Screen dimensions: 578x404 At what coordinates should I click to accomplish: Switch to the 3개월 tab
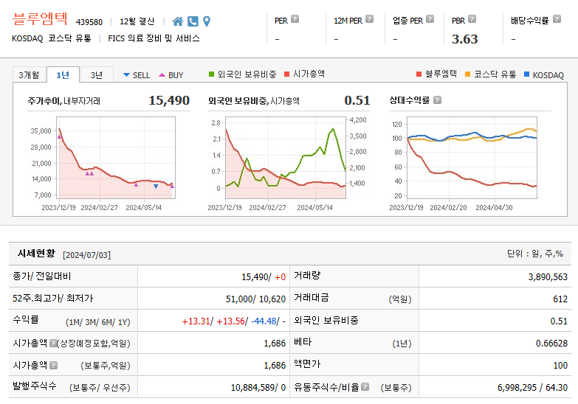(x=29, y=74)
